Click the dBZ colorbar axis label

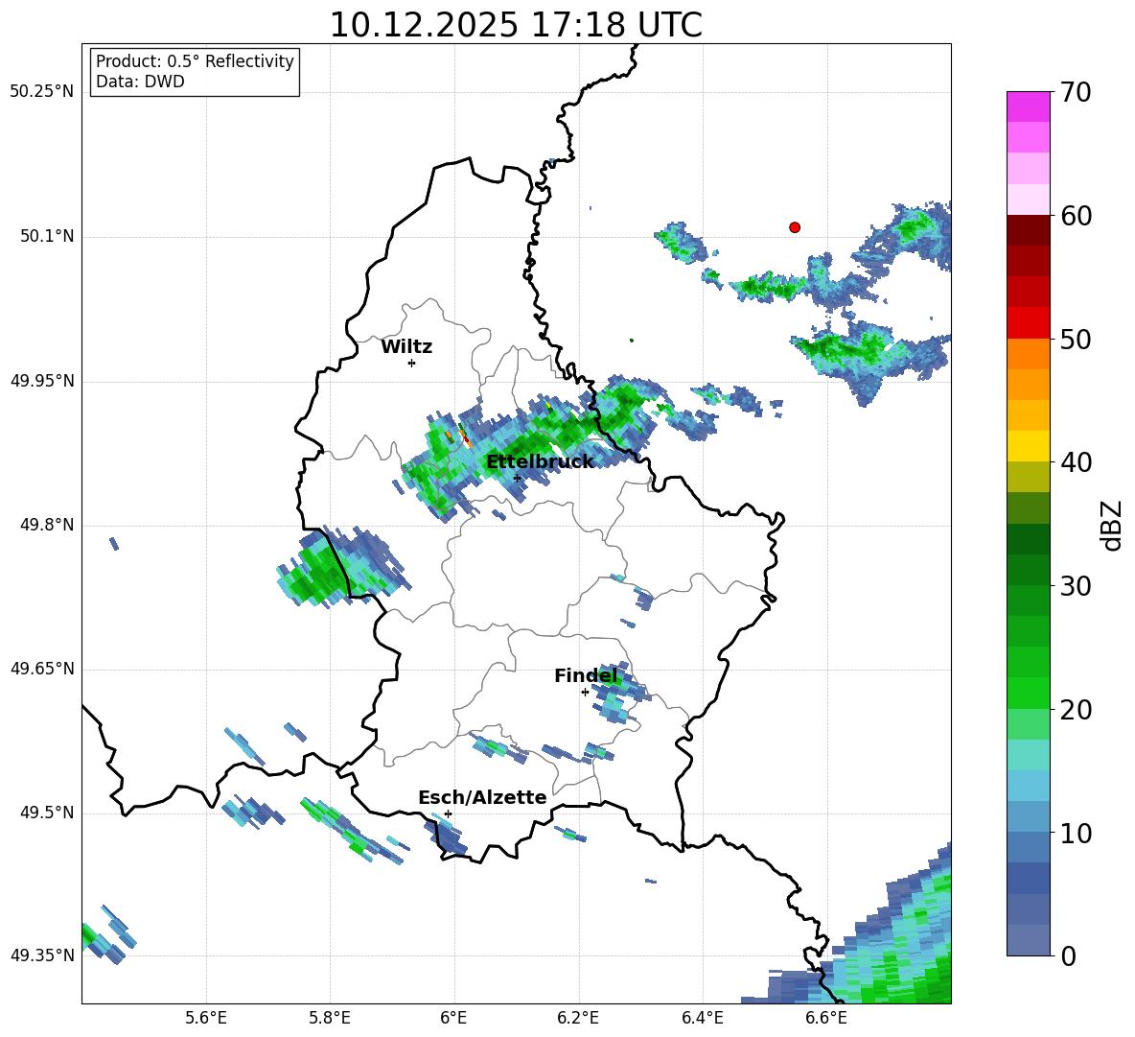tap(1111, 525)
